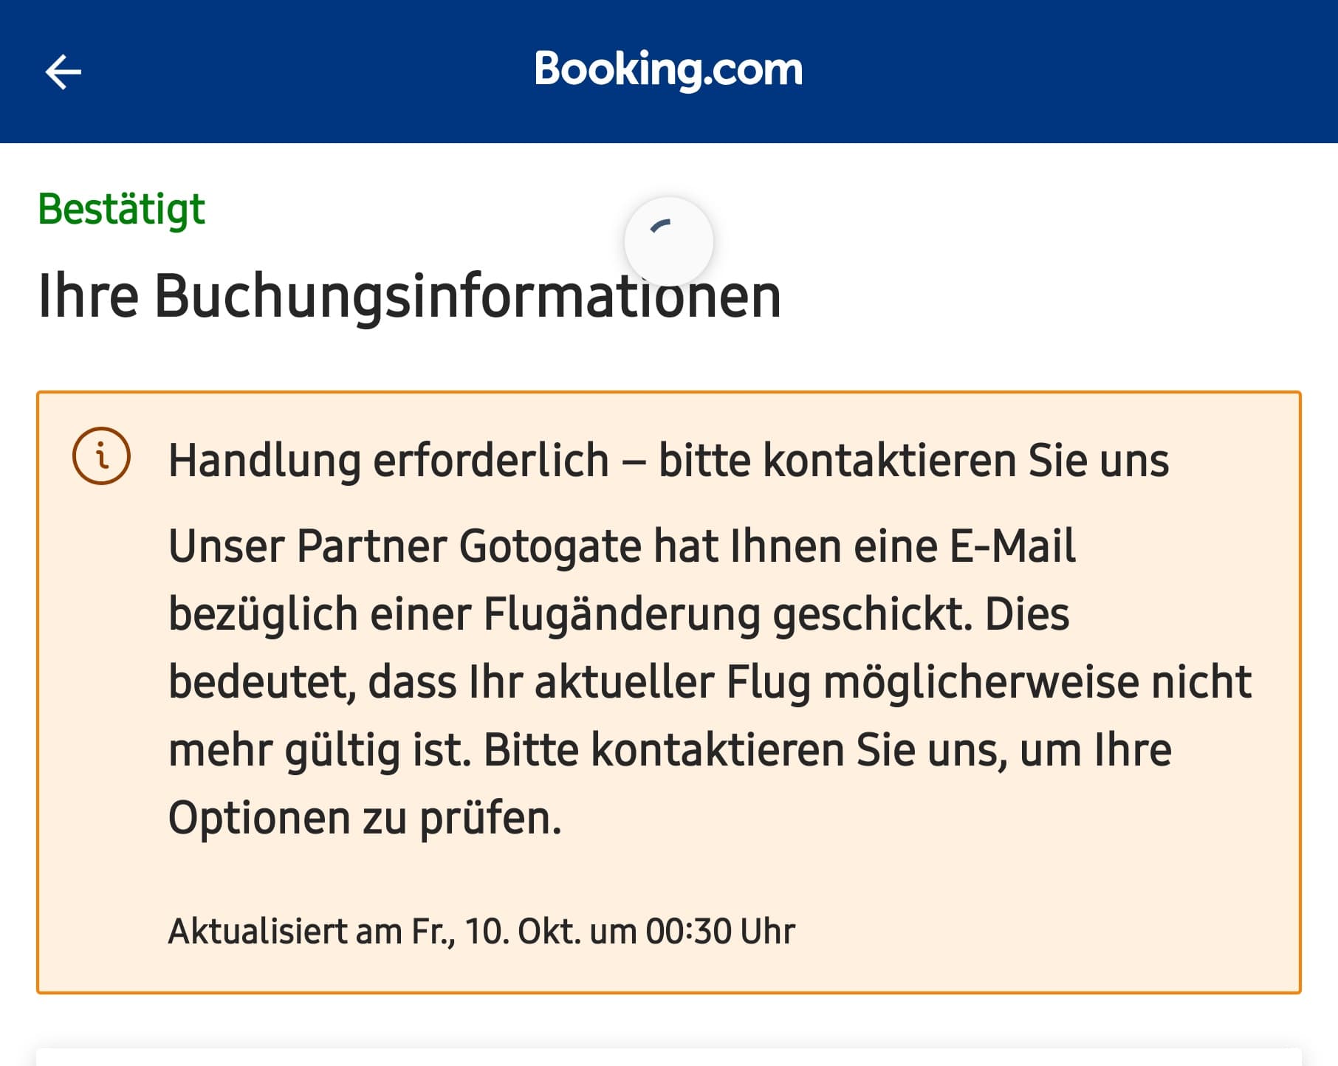Open the "Handlung erforderlich" alert title
The height and width of the screenshot is (1066, 1338).
tap(388, 461)
